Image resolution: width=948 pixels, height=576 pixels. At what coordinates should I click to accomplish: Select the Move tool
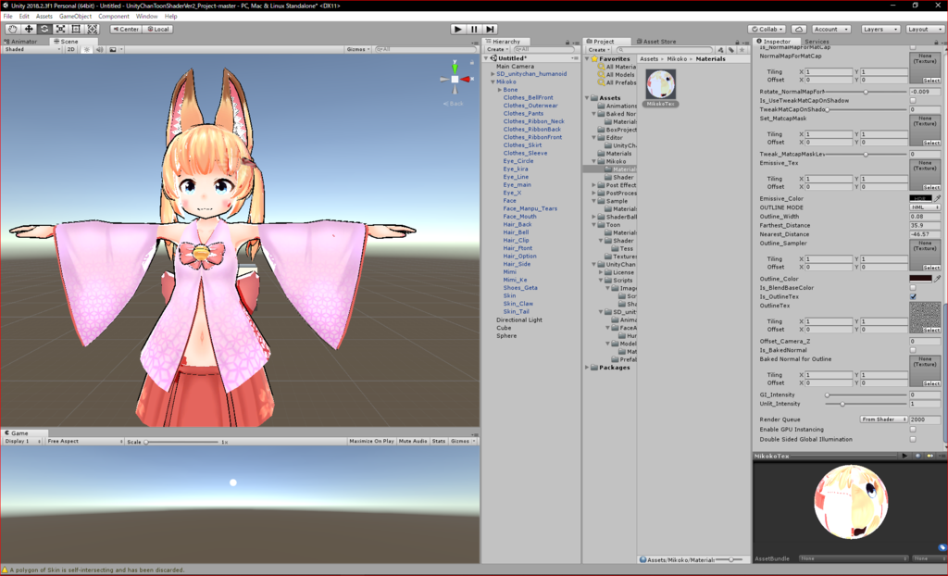tap(29, 29)
